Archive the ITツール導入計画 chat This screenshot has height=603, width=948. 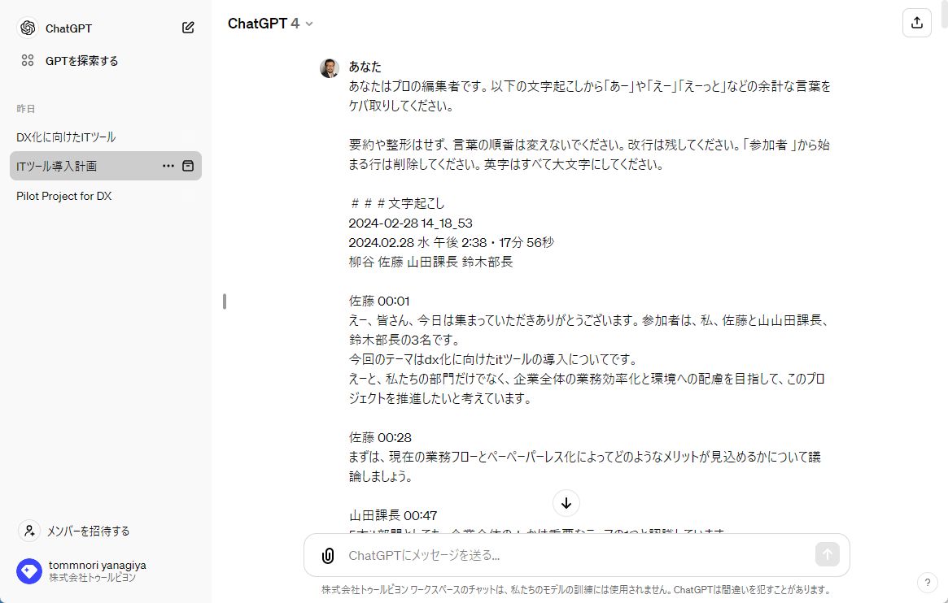click(x=188, y=166)
